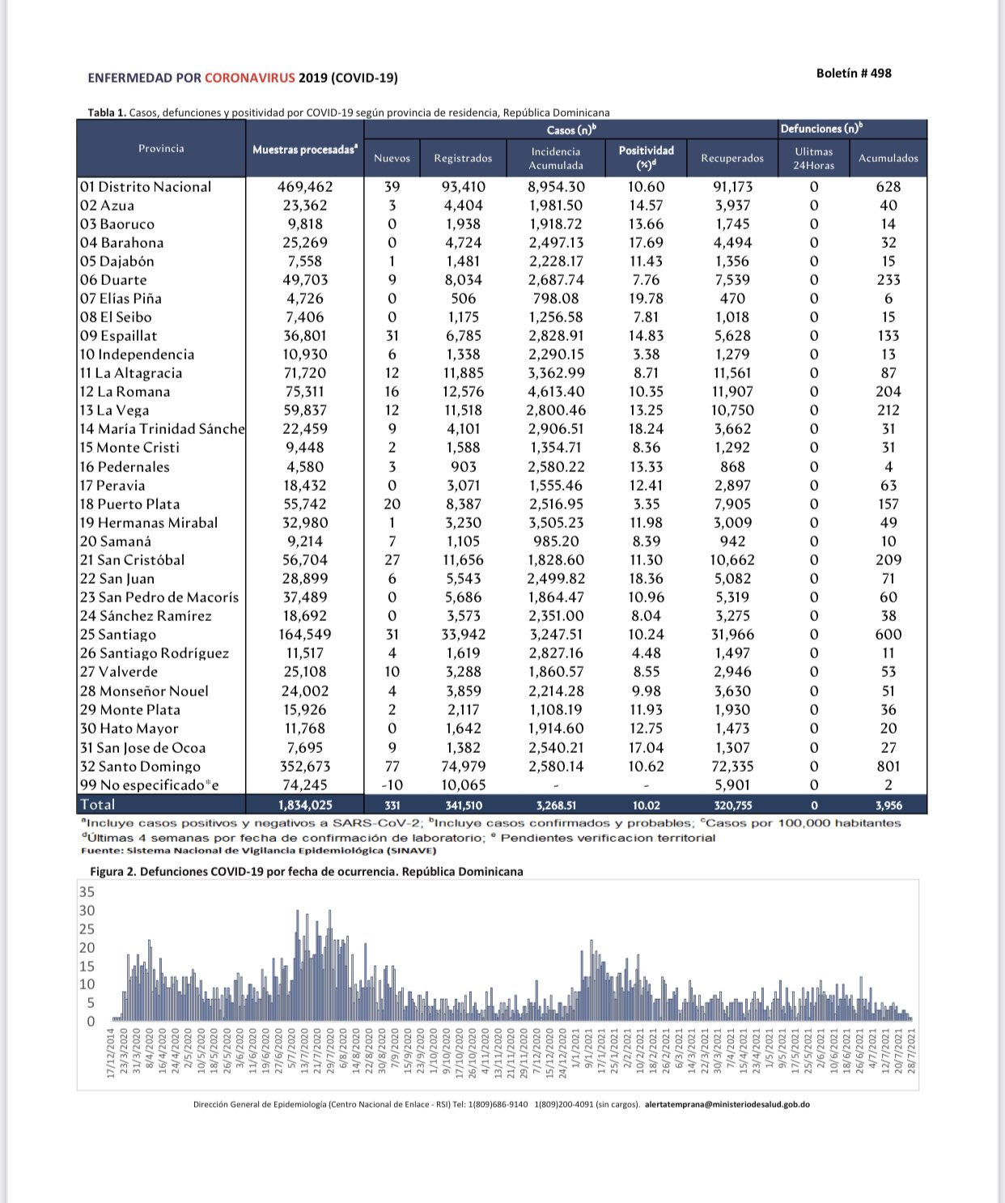Viewport: 1005px width, 1203px height.
Task: Click total registrados value '341,510'
Action: 464,806
